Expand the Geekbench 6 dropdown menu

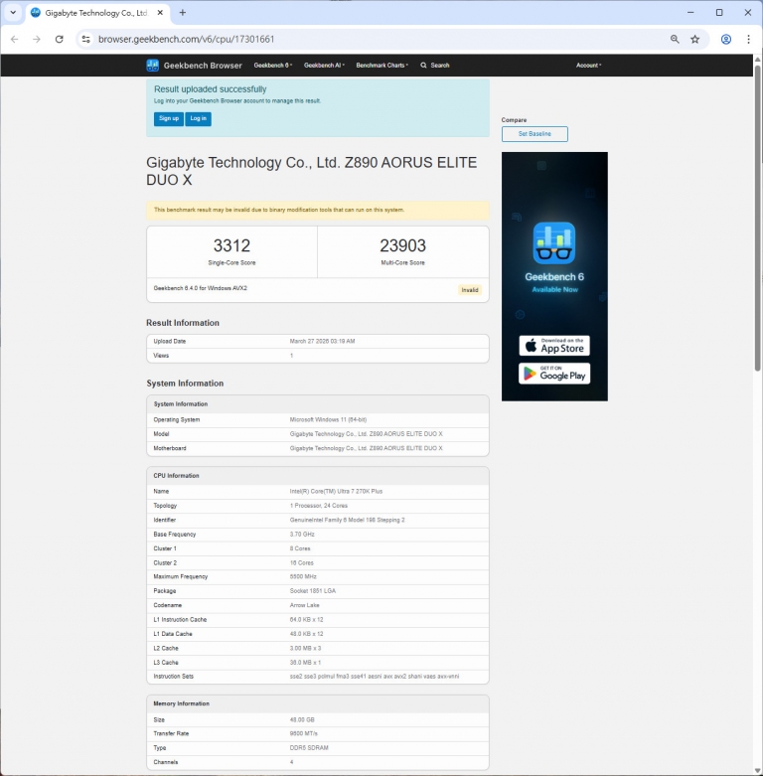click(x=273, y=65)
